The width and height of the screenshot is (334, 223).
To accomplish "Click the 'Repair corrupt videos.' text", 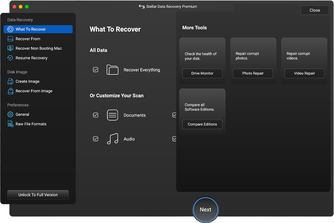I will point(298,56).
